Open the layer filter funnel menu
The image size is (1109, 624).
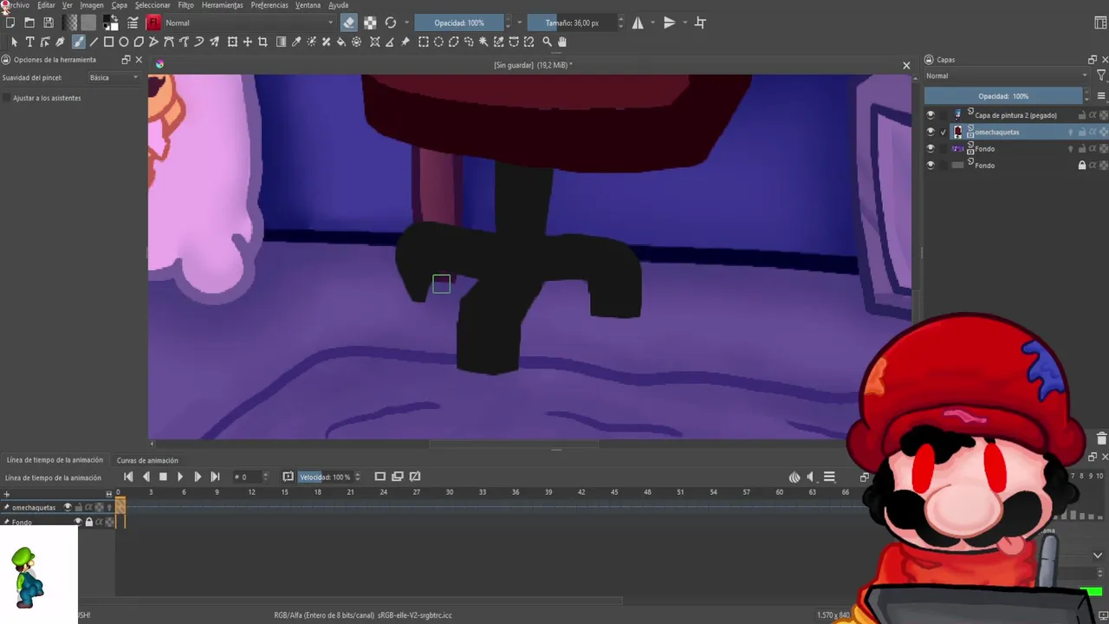[1101, 75]
